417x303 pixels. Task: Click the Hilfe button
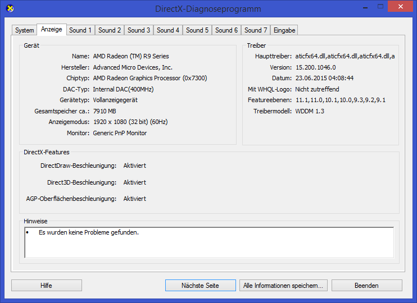(47, 286)
